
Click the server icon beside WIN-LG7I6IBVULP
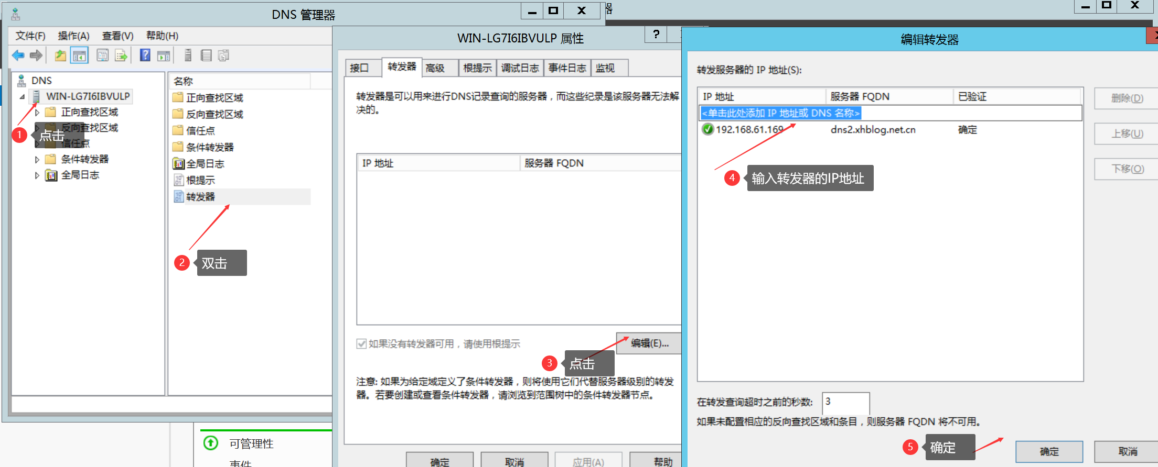point(36,96)
